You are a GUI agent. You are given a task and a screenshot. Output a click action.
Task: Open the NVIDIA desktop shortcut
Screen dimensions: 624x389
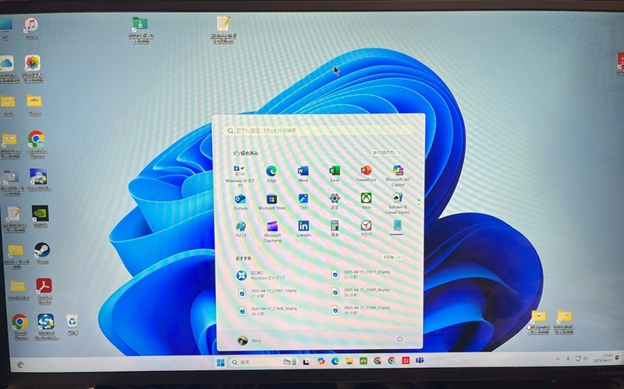(39, 212)
